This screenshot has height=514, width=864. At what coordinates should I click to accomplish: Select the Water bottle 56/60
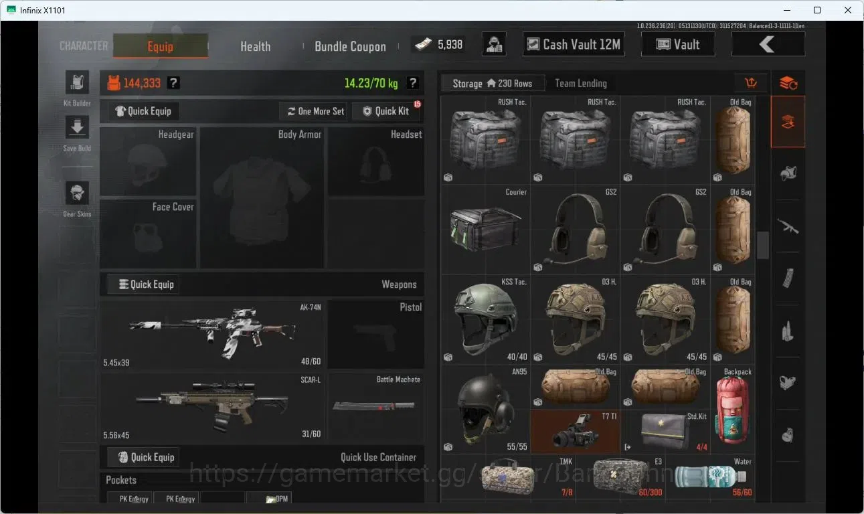pos(710,478)
